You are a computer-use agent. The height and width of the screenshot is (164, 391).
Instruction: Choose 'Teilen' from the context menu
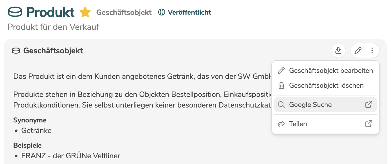(x=298, y=124)
